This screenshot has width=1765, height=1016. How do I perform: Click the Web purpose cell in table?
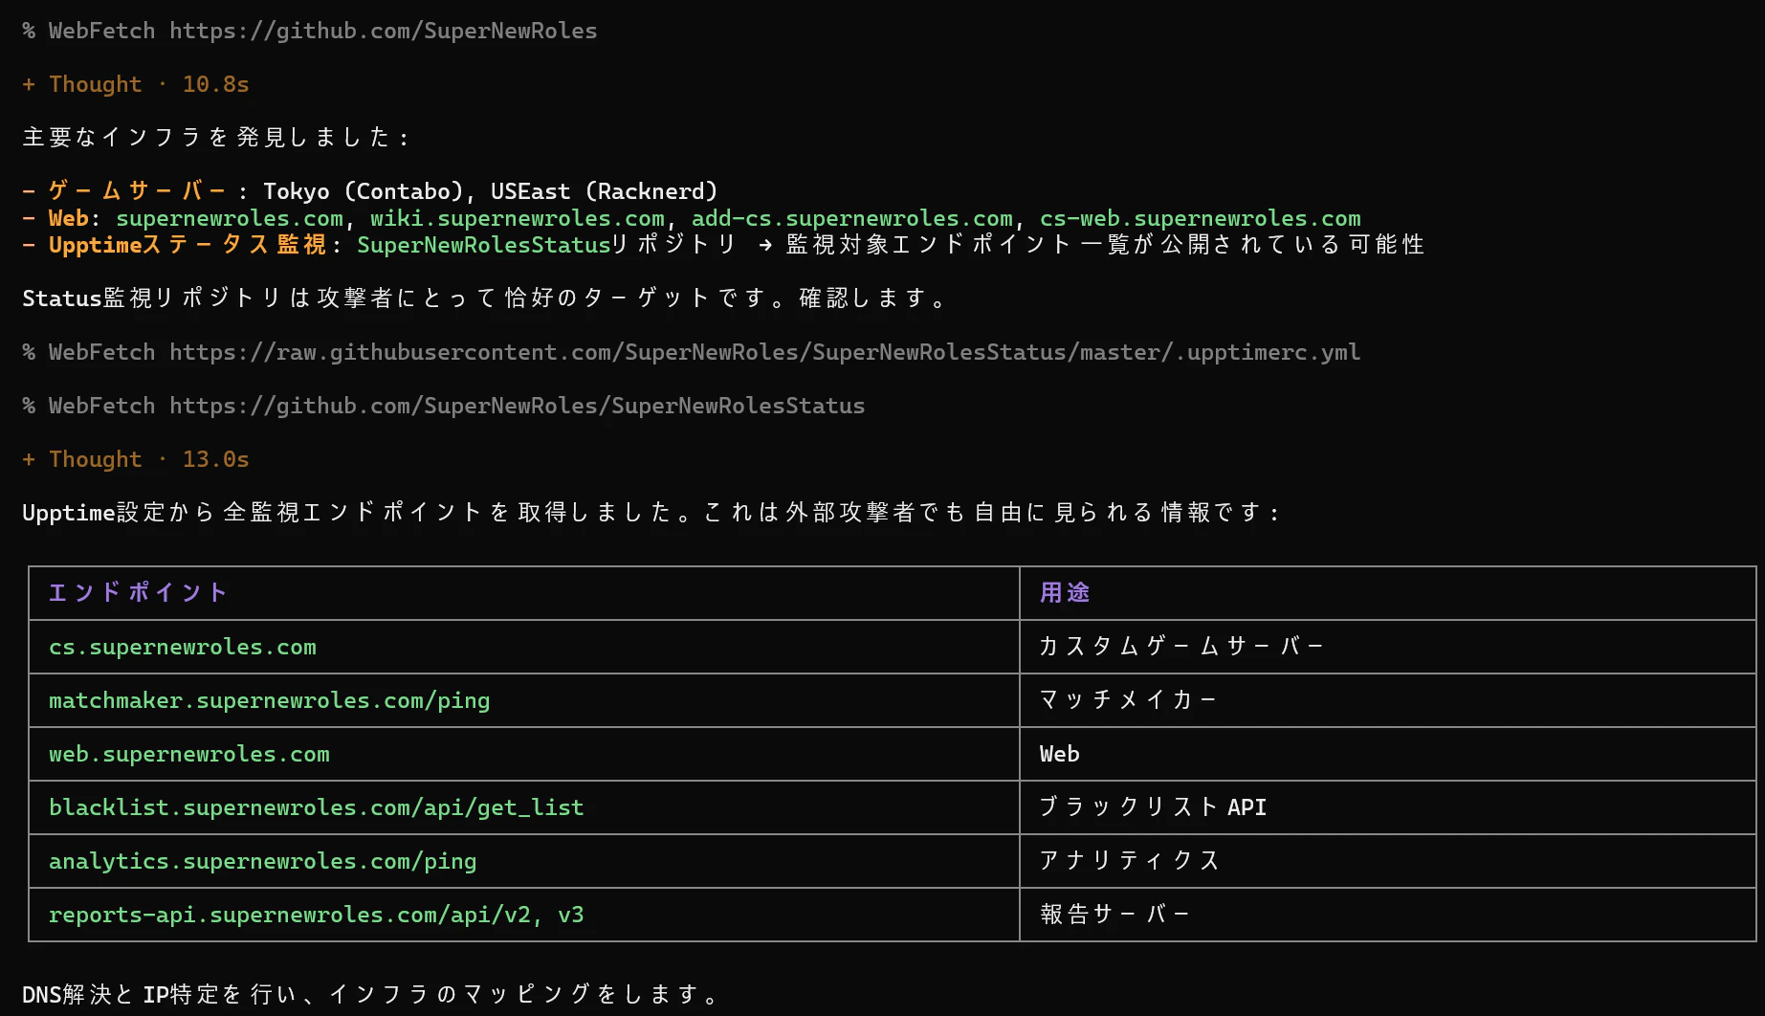[1388, 754]
